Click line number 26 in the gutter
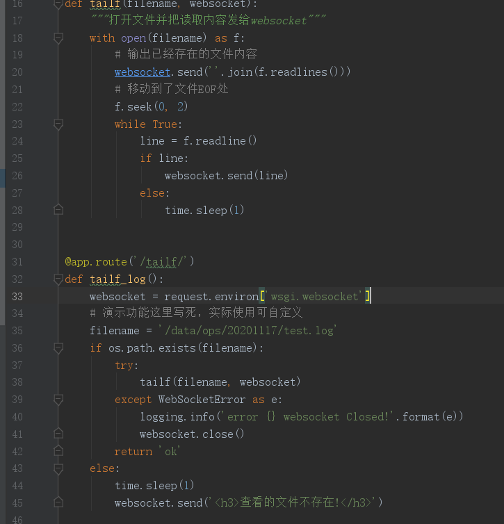The height and width of the screenshot is (524, 504). point(17,176)
